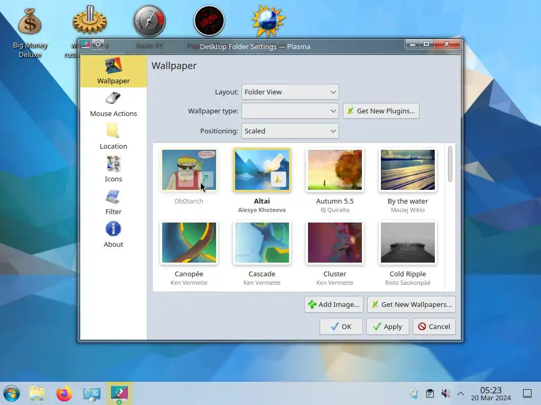The height and width of the screenshot is (405, 541).
Task: Go to the Icons section
Action: 113,170
